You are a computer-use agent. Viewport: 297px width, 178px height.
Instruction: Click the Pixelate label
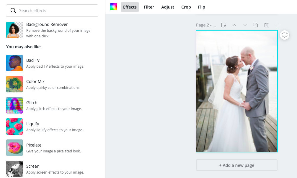point(34,145)
